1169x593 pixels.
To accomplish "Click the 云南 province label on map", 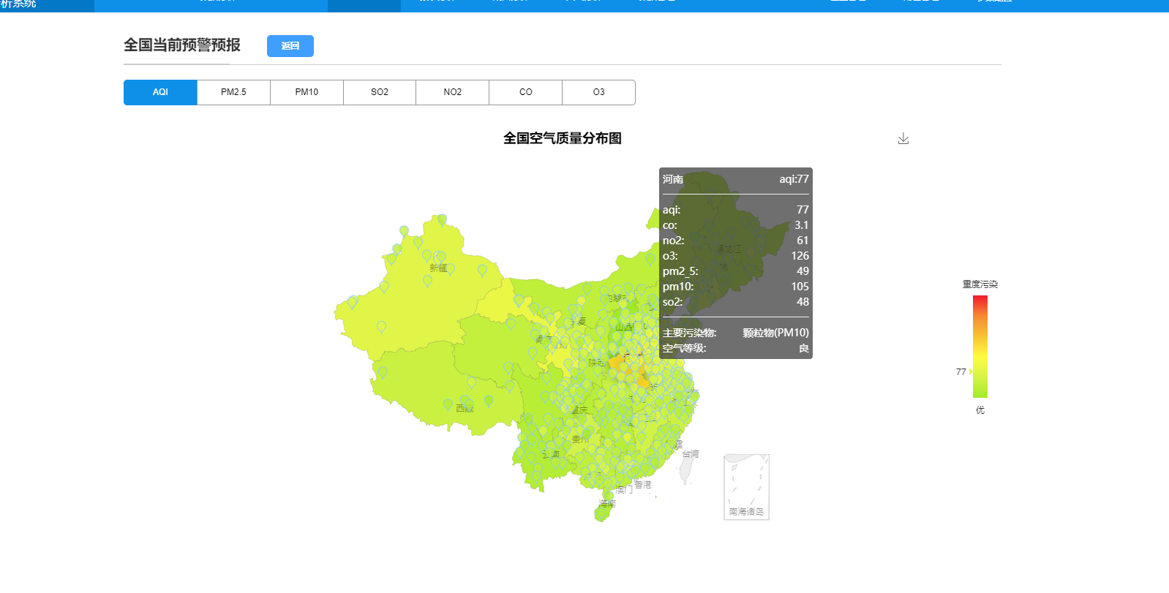I will (x=551, y=454).
